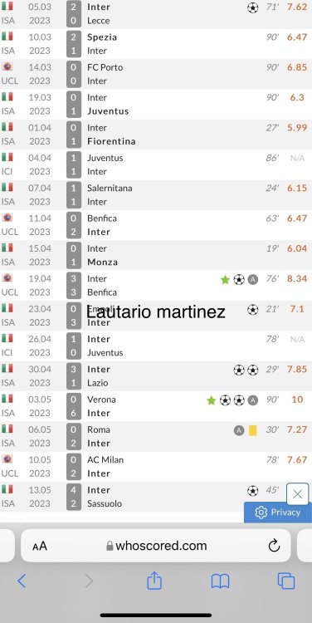Click goal icon on Inter vs Lecce row
This screenshot has height=623, width=312.
(253, 7)
